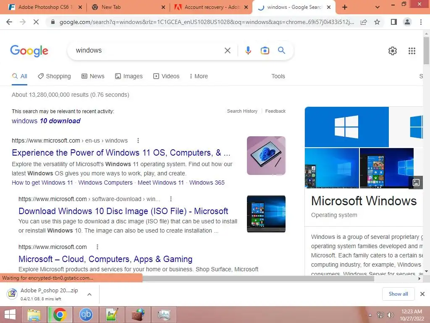The width and height of the screenshot is (430, 323).
Task: Open Experience the Power of Windows 11 result
Action: coord(121,153)
